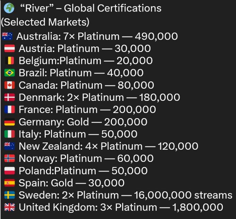
Task: Click the Germany flag icon
Action: (10, 122)
